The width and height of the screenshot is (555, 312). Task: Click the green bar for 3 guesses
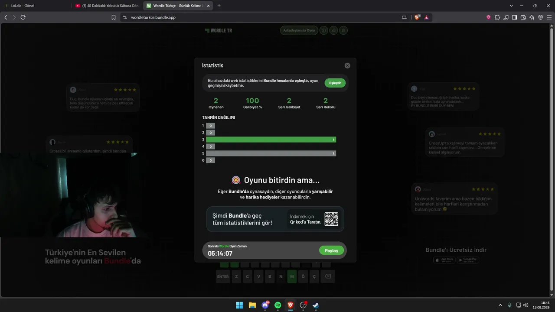(271, 140)
